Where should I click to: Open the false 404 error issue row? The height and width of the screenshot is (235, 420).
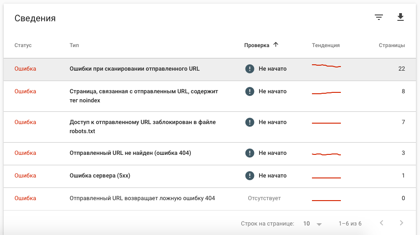(142, 198)
